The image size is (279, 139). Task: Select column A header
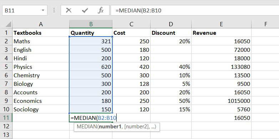tap(41, 24)
